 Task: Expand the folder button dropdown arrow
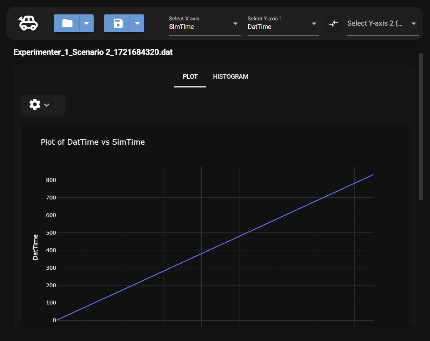pyautogui.click(x=87, y=23)
